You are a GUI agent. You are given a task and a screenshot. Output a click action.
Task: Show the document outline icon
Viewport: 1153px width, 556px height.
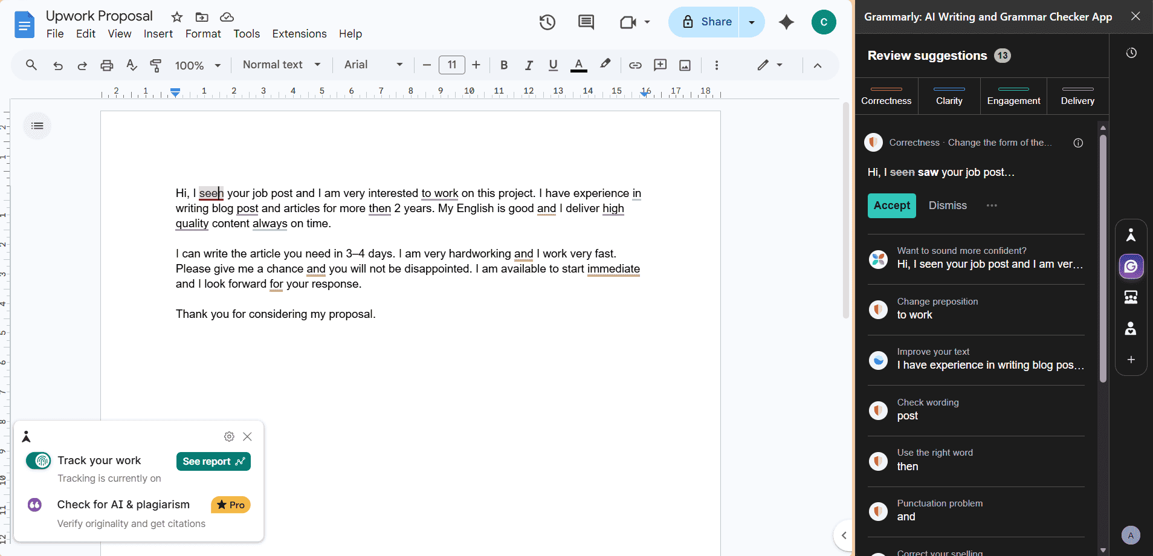click(x=37, y=126)
